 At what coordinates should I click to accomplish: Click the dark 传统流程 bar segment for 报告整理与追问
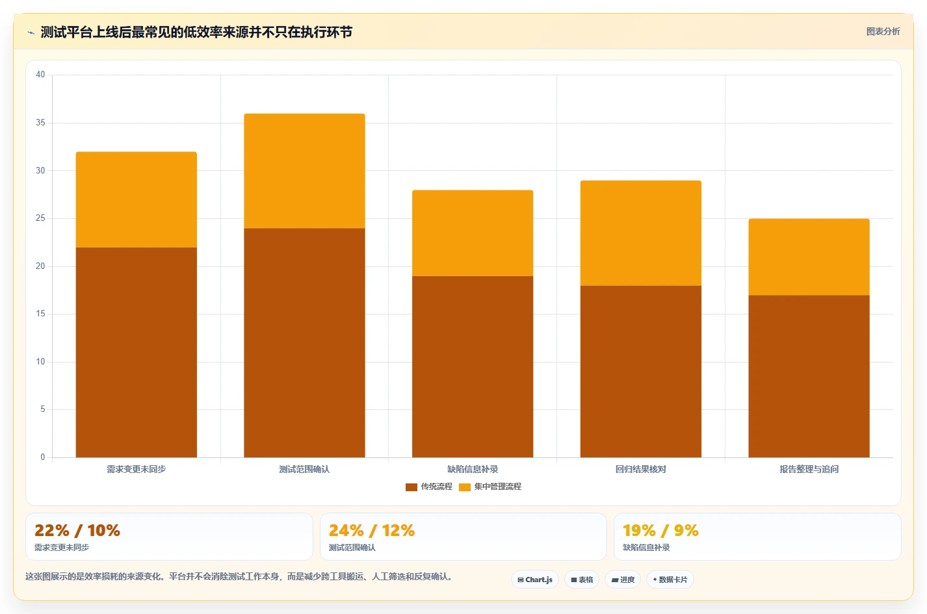809,376
